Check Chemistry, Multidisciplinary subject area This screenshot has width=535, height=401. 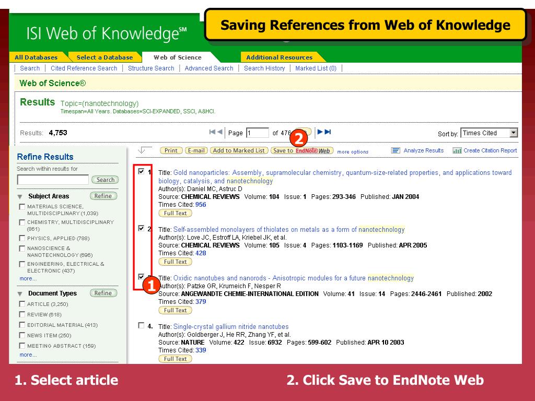click(x=22, y=222)
